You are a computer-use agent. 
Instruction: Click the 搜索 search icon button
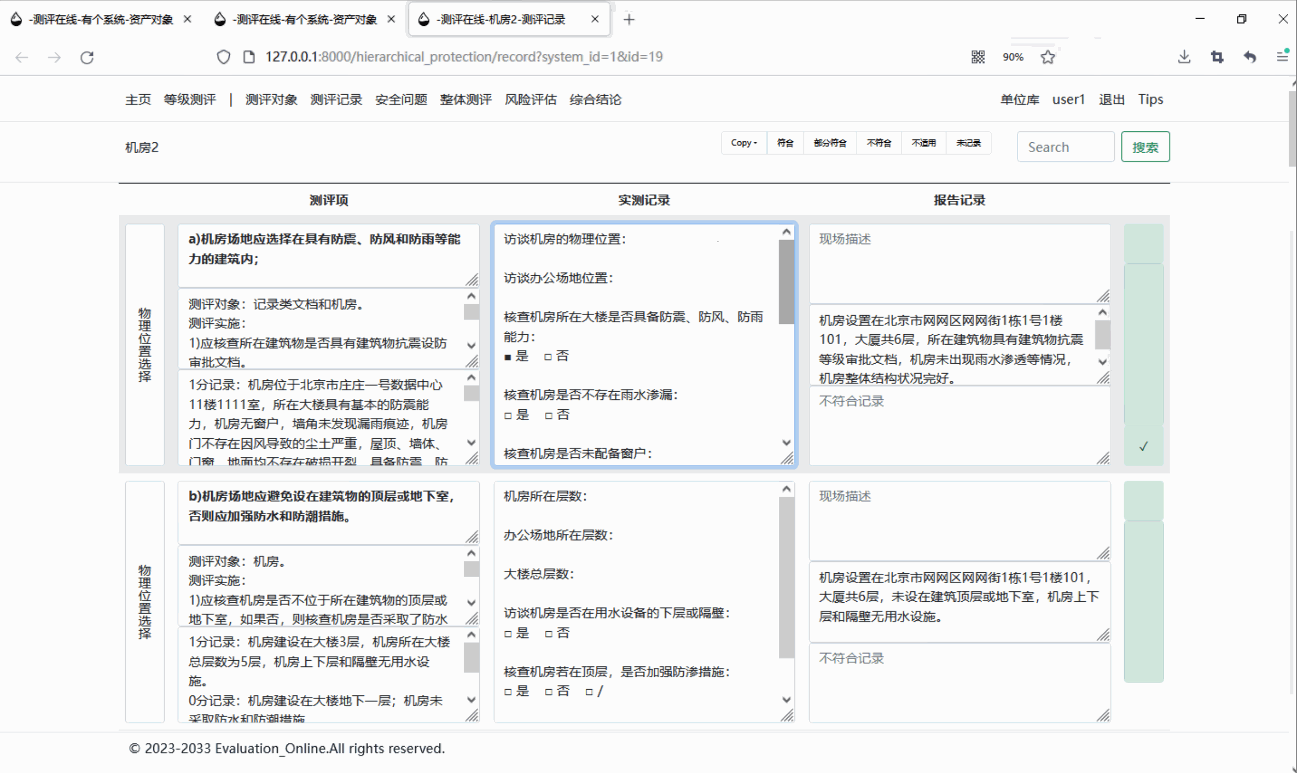pyautogui.click(x=1145, y=146)
